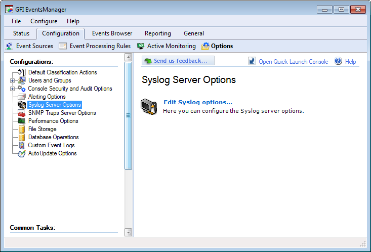Select Default Classification Actions tree item
Screen dimensions: 371x252
tap(62, 72)
